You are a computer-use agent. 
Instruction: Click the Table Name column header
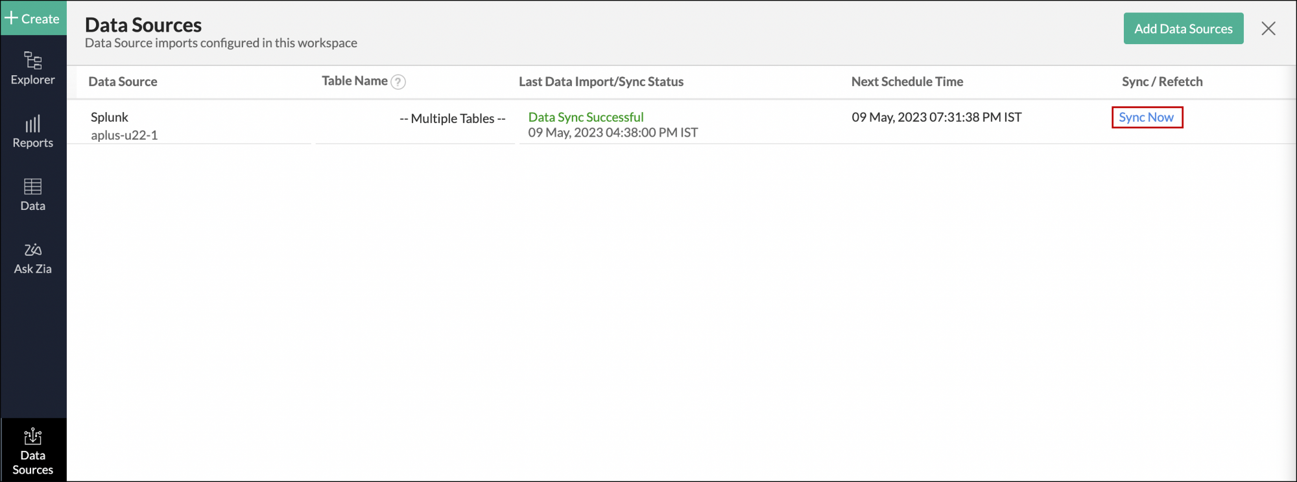[354, 81]
